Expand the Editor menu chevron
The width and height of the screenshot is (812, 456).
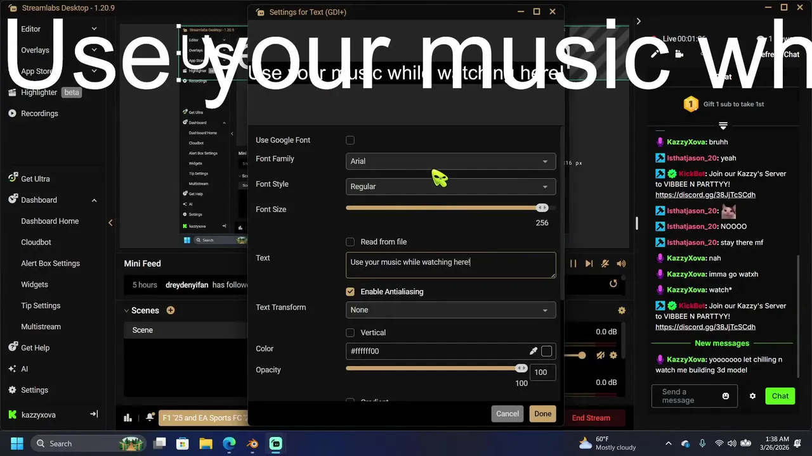click(x=94, y=28)
